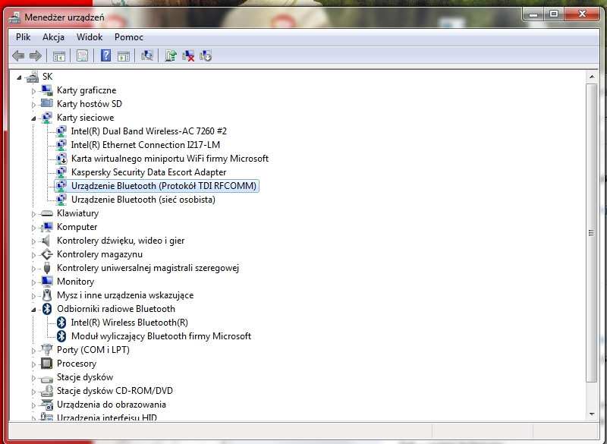Image resolution: width=607 pixels, height=444 pixels.
Task: Click the vertical scrollbar thumb
Action: coord(592,233)
